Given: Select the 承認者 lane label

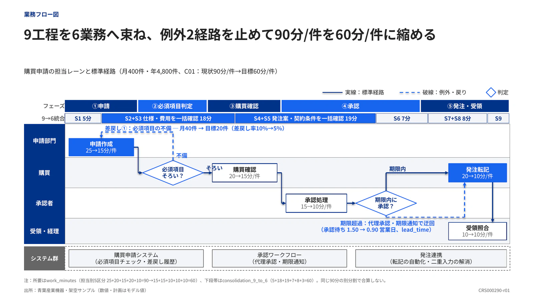Looking at the screenshot, I should coord(44,203).
